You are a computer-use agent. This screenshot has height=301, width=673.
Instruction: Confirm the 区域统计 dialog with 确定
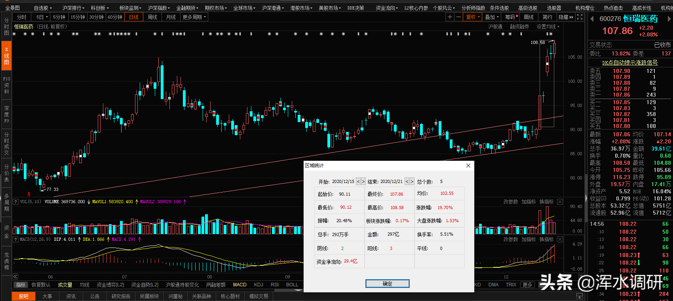click(388, 284)
